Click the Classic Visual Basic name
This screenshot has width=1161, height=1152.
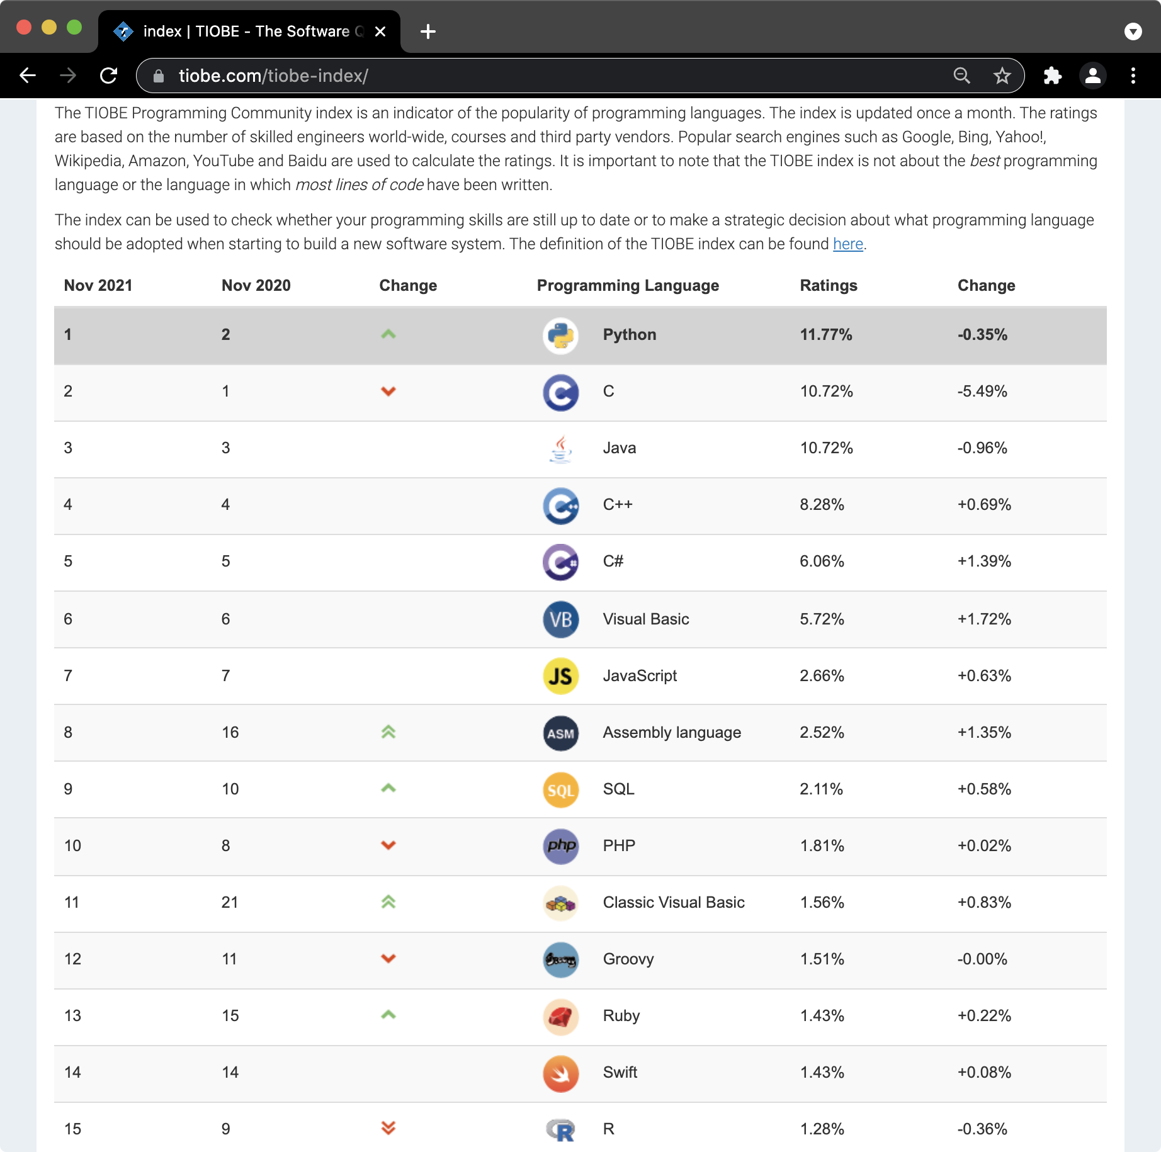674,903
